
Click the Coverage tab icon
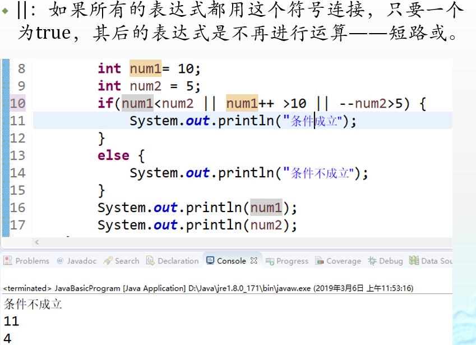point(320,261)
